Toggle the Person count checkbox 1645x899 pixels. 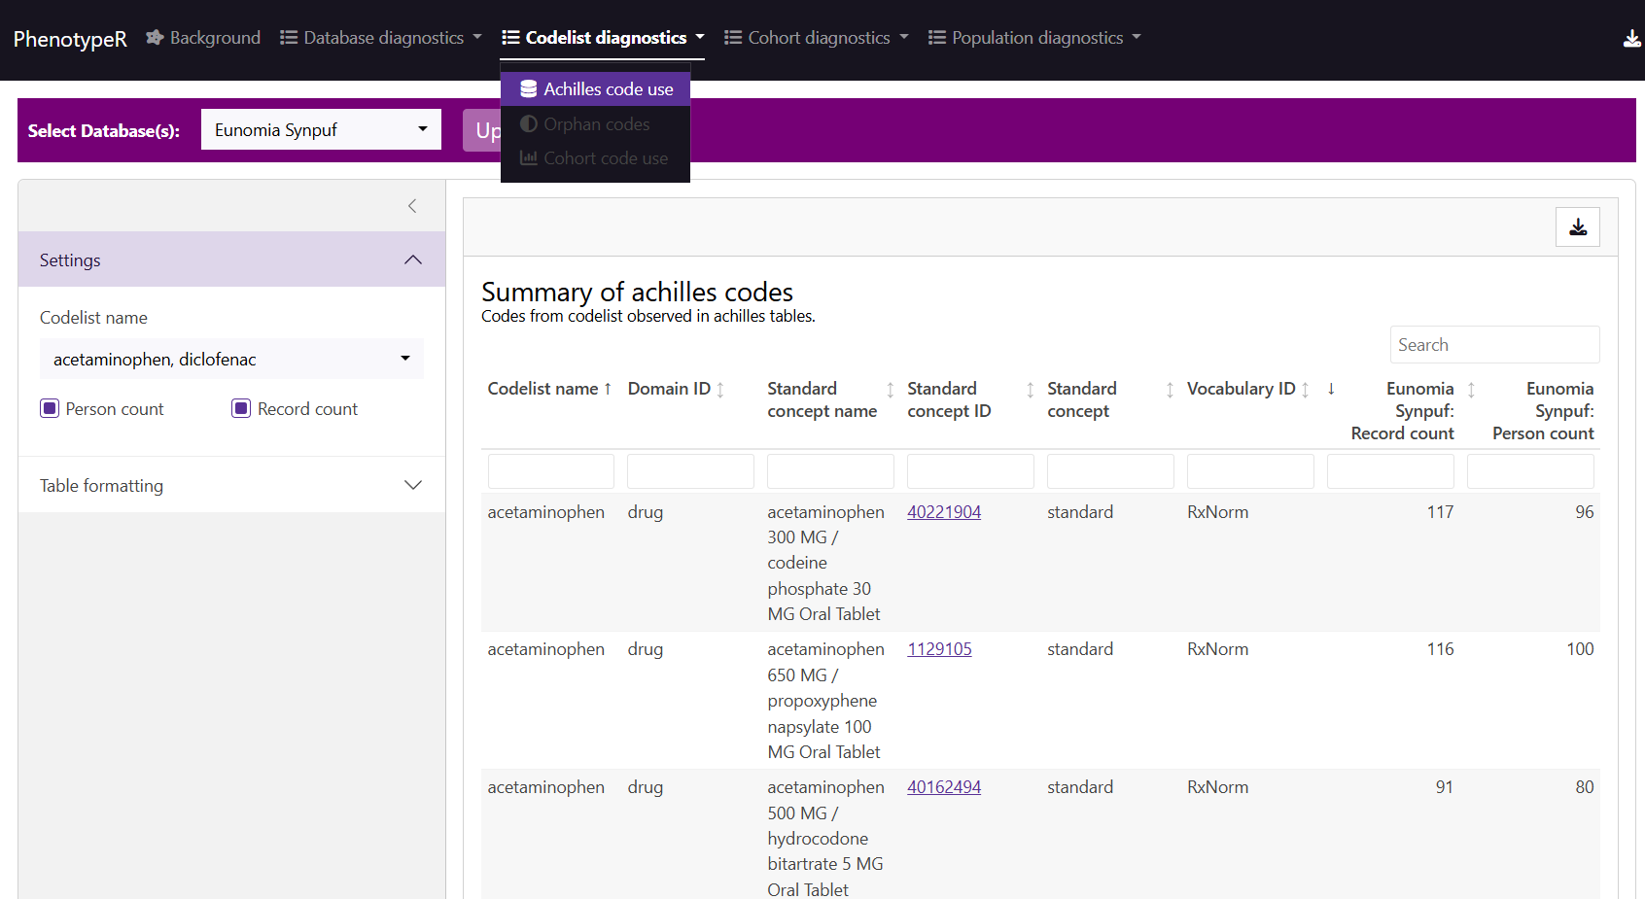pyautogui.click(x=51, y=409)
